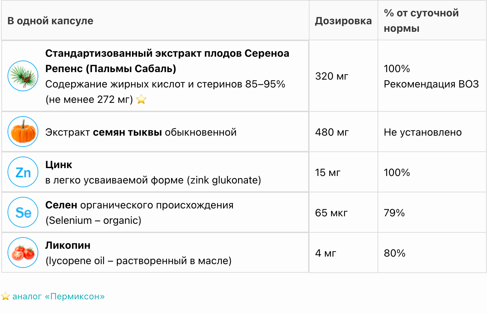Click the Se selenium circle icon
The image size is (487, 313).
[23, 212]
